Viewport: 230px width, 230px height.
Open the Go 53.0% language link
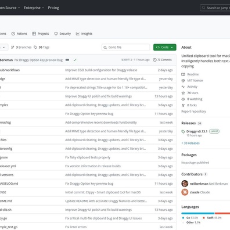click(190, 218)
